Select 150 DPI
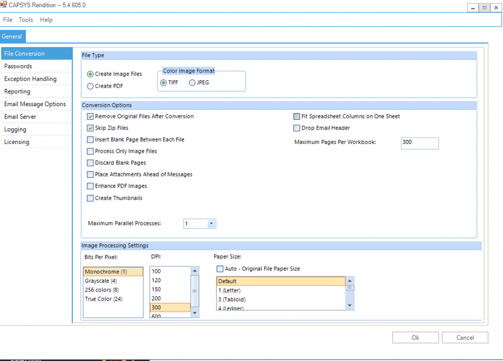 coord(170,289)
